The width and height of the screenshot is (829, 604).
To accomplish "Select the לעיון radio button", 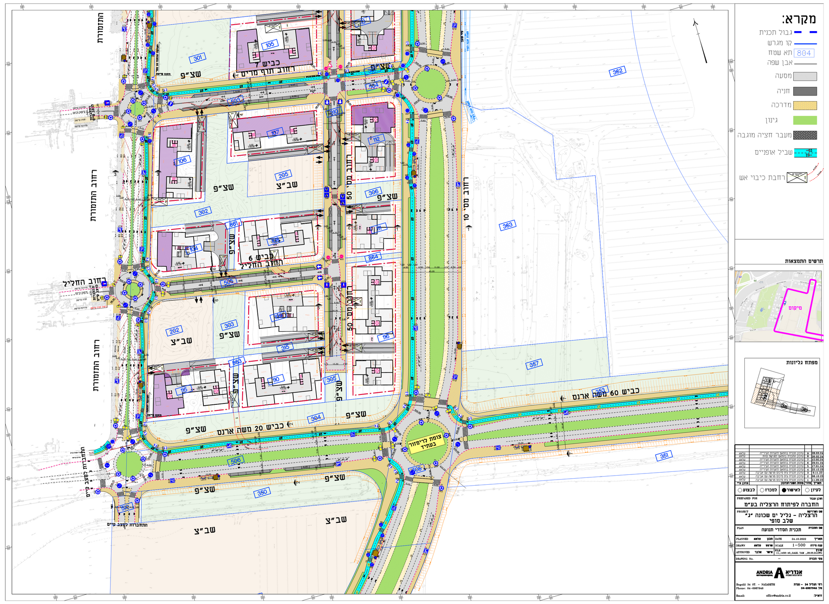I will pyautogui.click(x=807, y=490).
